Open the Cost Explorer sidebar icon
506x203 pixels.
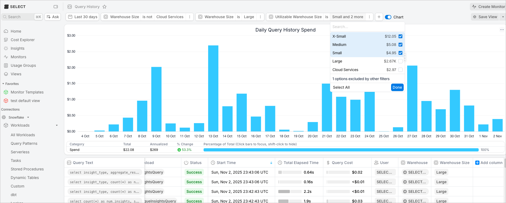click(6, 40)
